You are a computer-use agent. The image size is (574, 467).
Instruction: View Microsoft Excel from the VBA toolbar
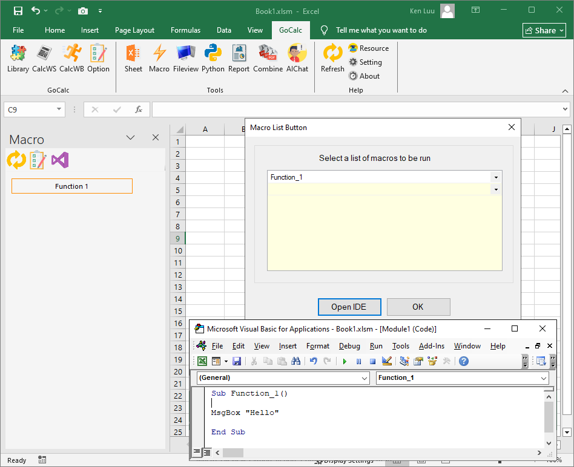[202, 361]
